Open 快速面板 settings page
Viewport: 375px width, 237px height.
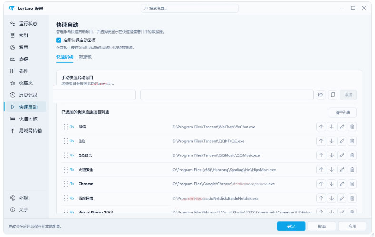(25, 119)
